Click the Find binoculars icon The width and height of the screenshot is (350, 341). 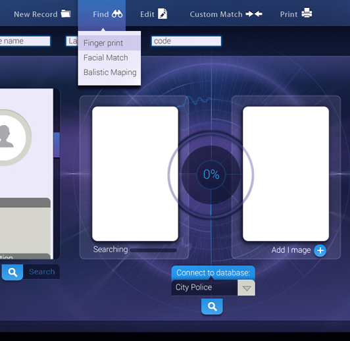(117, 14)
